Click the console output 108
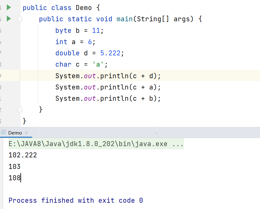Screen dimensions: 260x209 pyautogui.click(x=14, y=178)
